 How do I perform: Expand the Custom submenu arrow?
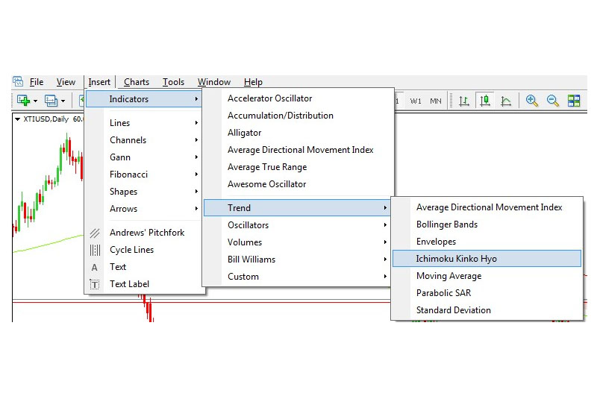pos(385,277)
